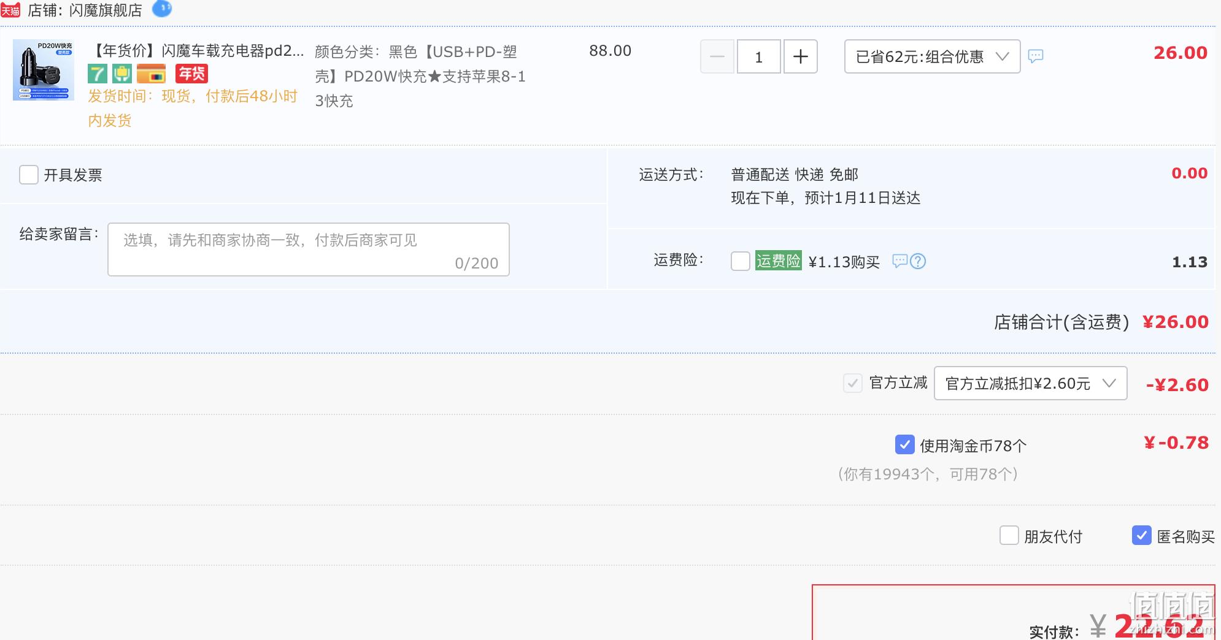Tick the 朋友代付 checkbox

pyautogui.click(x=1009, y=535)
